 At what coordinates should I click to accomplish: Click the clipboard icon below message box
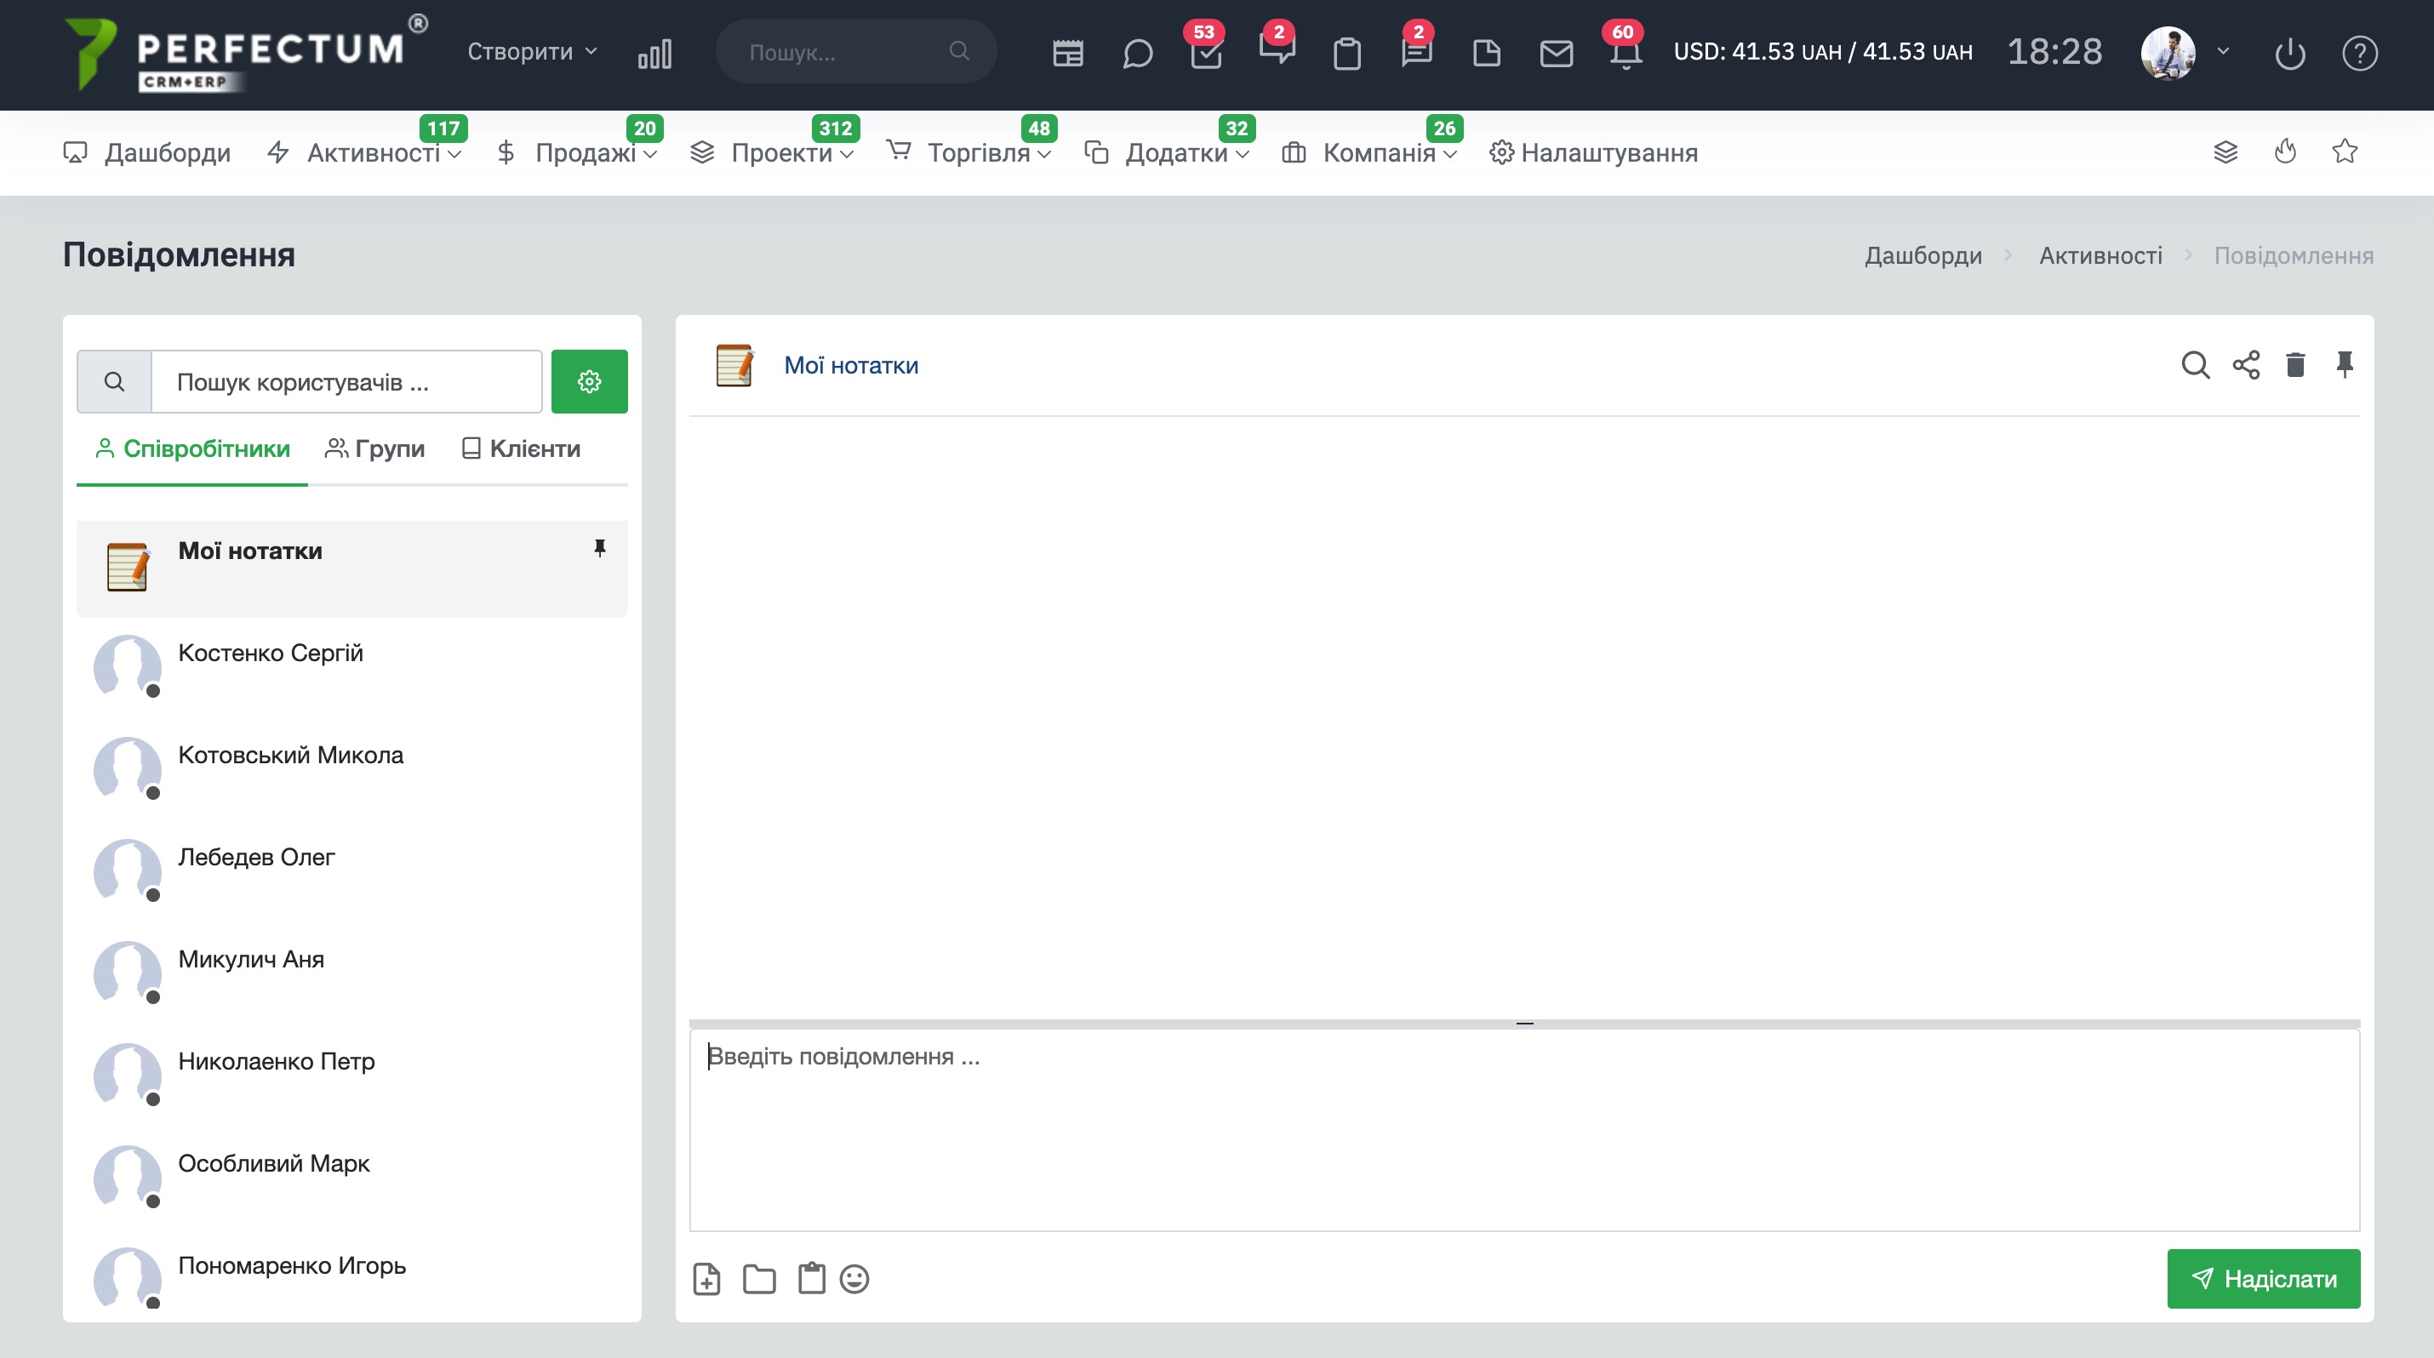pyautogui.click(x=812, y=1279)
